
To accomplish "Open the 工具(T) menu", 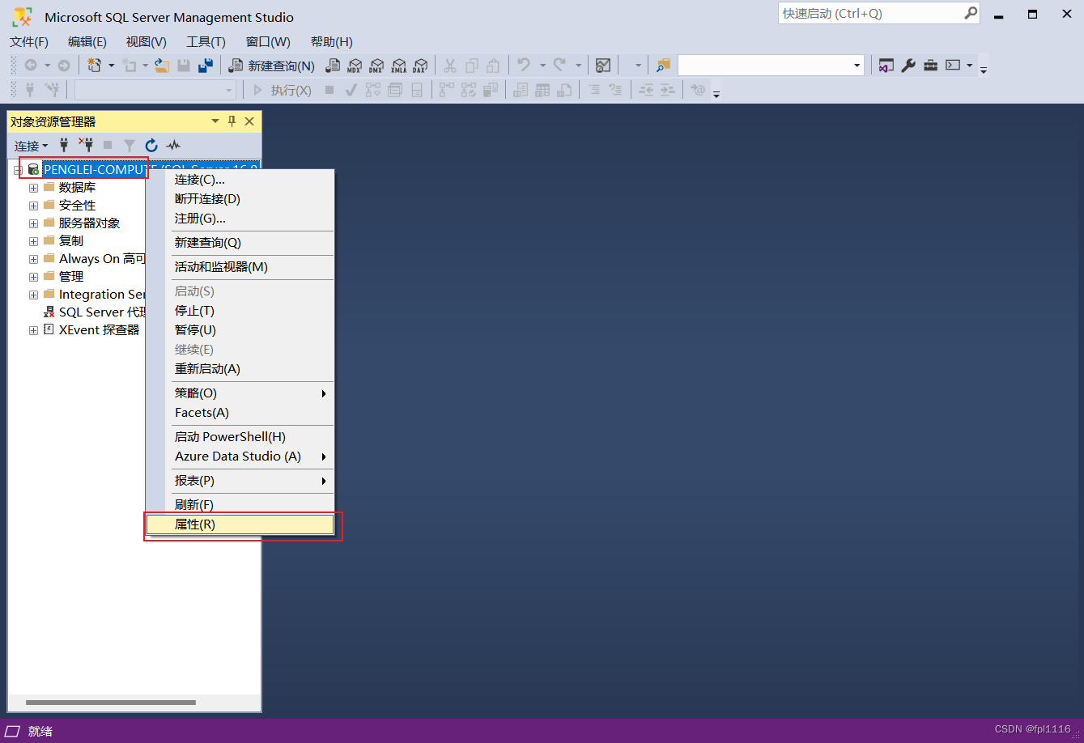I will (205, 41).
